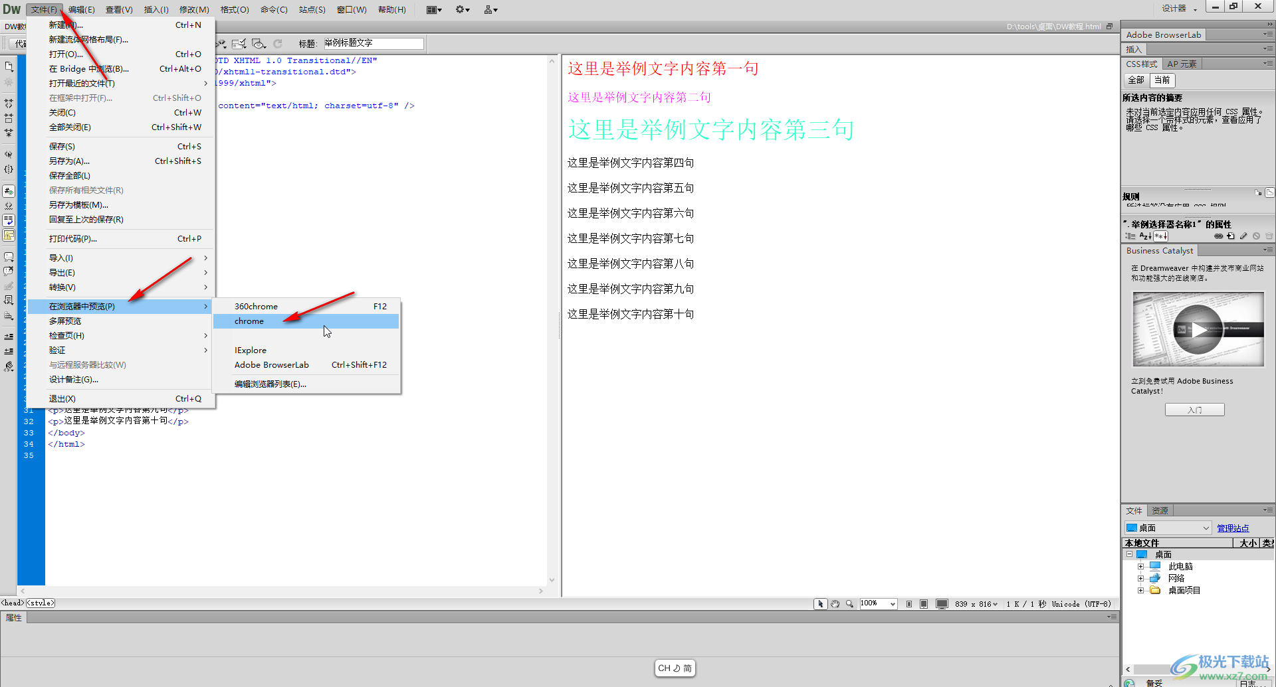Click the <style> tag selector
Image resolution: width=1276 pixels, height=687 pixels.
pos(41,603)
